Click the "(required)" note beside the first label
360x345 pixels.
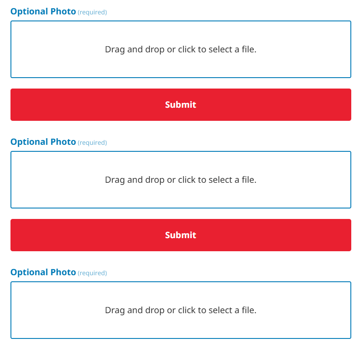coord(92,12)
